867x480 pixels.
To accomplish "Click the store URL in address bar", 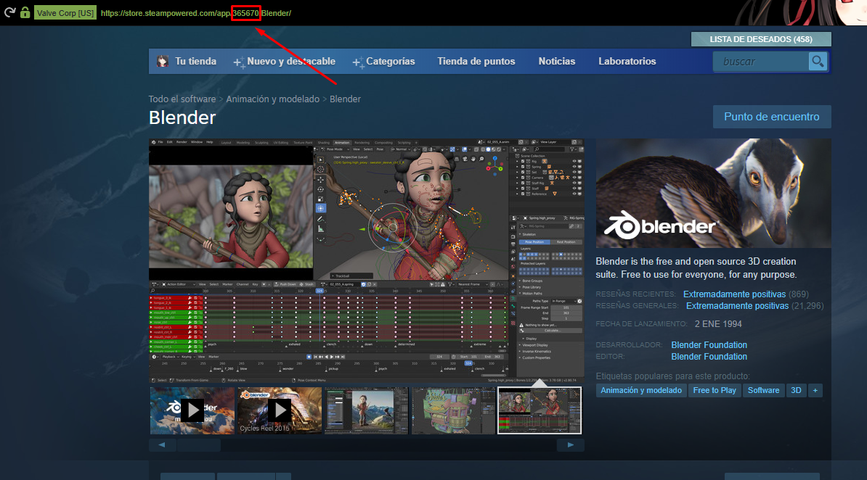I will pyautogui.click(x=196, y=13).
